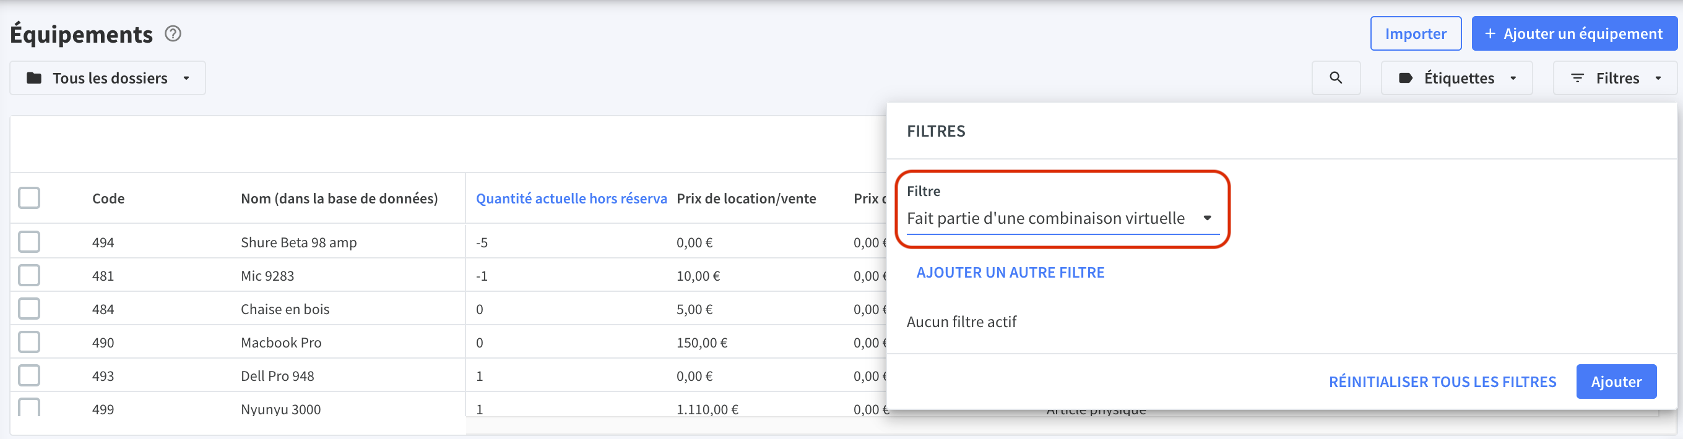Click the folder icon in Tous les dossiers
This screenshot has width=1683, height=439.
click(x=34, y=79)
